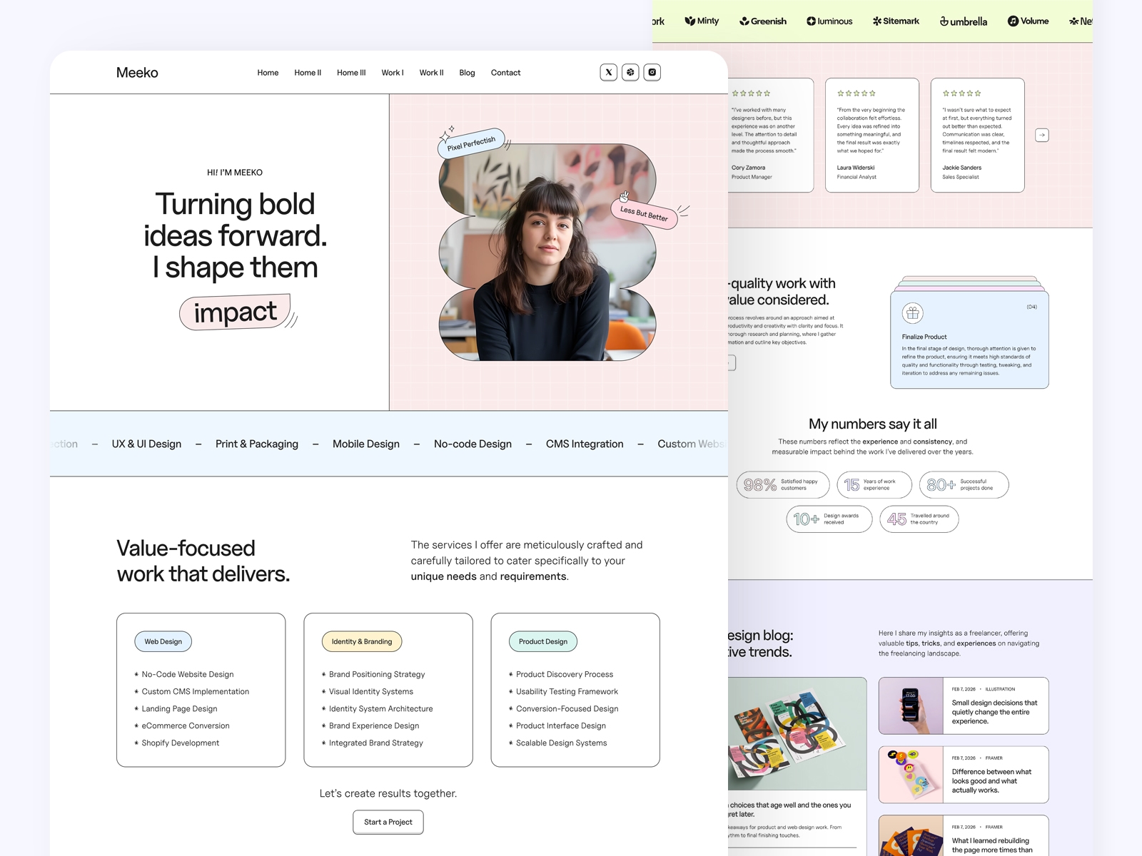Screen dimensions: 1142x856
Task: Click 'Print & Packaging' in the marquee
Action: click(x=257, y=444)
